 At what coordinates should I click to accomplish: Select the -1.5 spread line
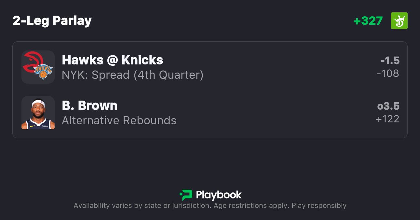pyautogui.click(x=390, y=61)
